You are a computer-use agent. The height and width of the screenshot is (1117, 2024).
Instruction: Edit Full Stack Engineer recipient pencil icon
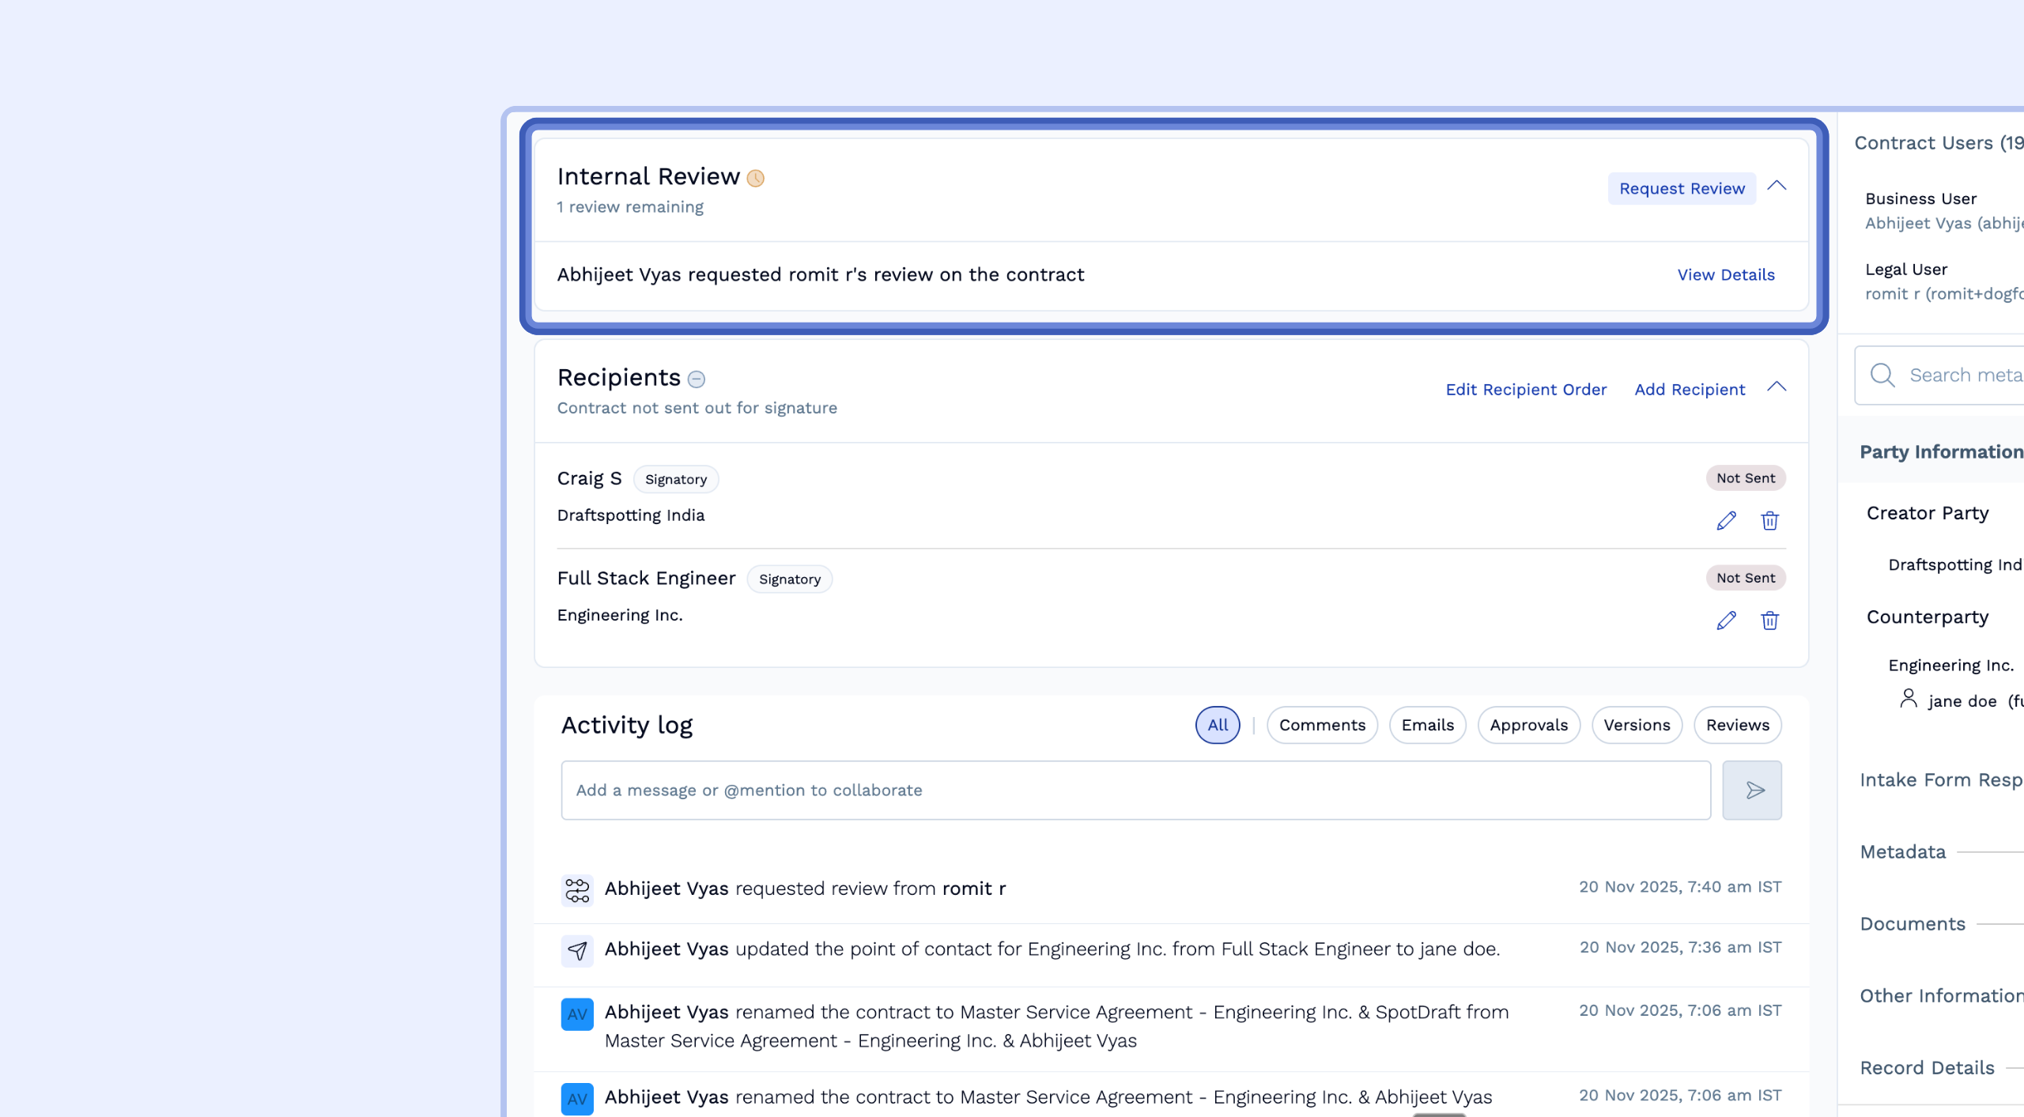[1726, 621]
